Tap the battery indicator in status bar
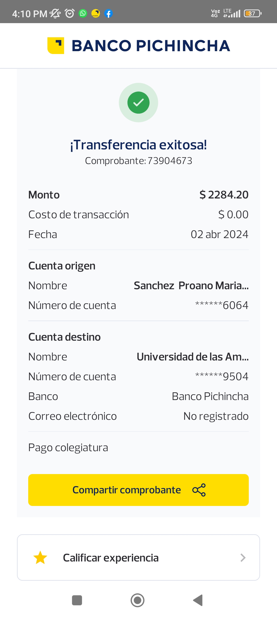The width and height of the screenshot is (277, 617). point(253,13)
